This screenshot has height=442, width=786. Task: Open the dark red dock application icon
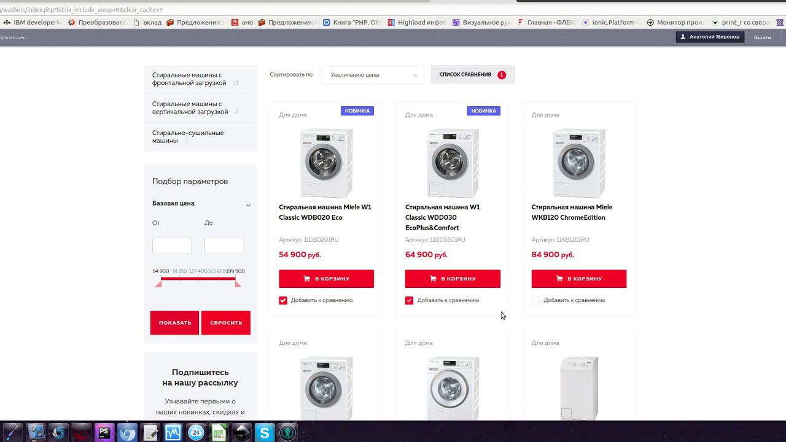click(x=82, y=433)
